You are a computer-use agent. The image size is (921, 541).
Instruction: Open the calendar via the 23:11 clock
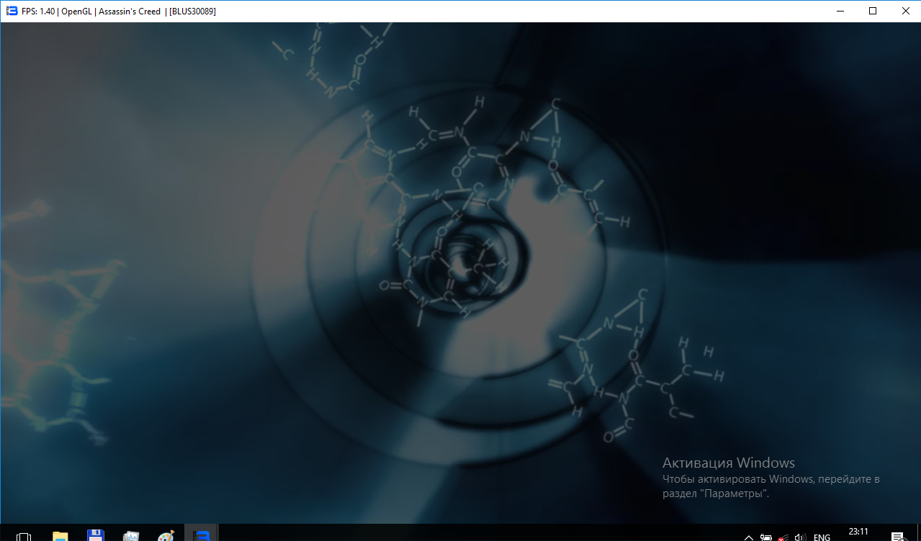[858, 532]
